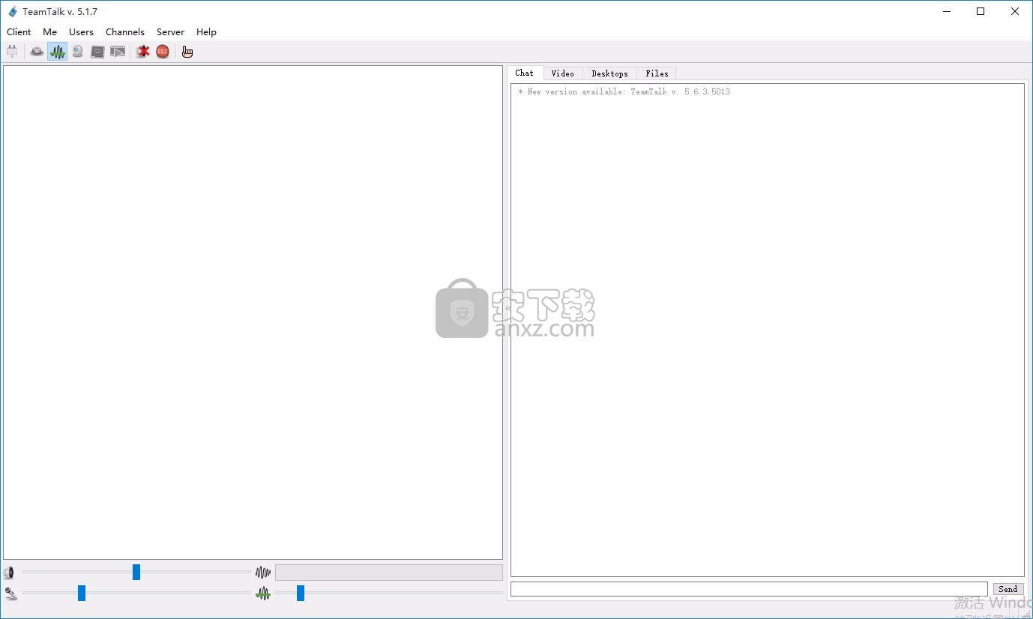Image resolution: width=1033 pixels, height=619 pixels.
Task: Switch to the Files tab
Action: click(657, 73)
